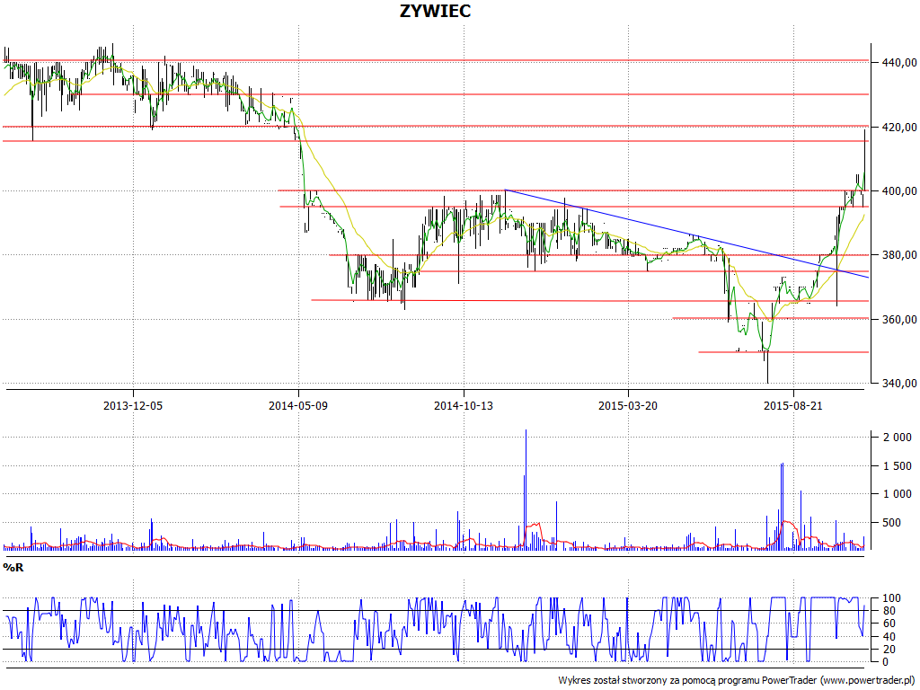Click the 0 level on %R axis
The image size is (920, 690).
886,662
